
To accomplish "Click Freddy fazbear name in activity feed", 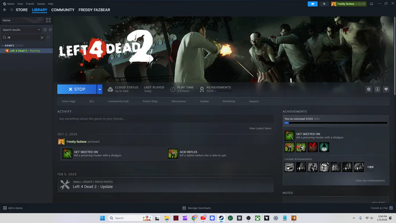I will 77,142.
